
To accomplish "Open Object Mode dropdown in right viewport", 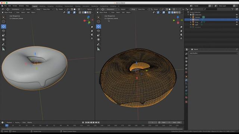I will 103,12.
